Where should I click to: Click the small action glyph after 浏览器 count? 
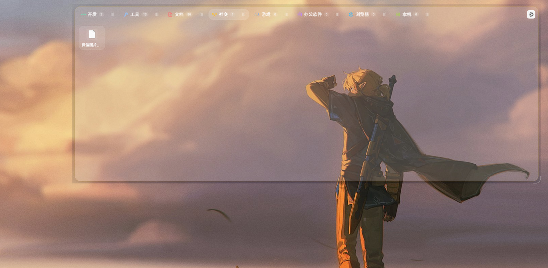(385, 15)
